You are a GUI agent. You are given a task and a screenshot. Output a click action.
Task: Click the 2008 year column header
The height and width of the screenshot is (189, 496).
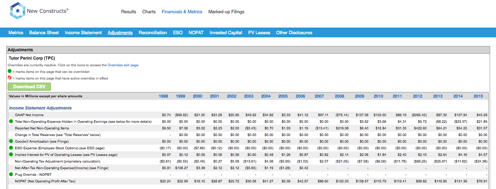point(339,96)
